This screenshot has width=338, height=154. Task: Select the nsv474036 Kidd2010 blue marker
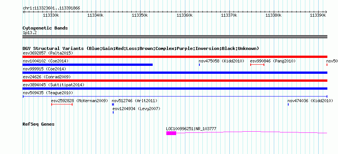pyautogui.click(x=288, y=104)
